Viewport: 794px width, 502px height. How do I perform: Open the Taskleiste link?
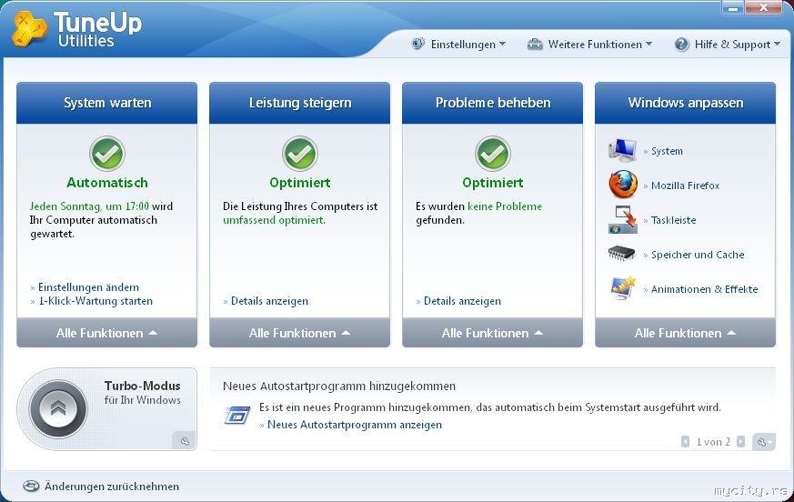coord(673,220)
